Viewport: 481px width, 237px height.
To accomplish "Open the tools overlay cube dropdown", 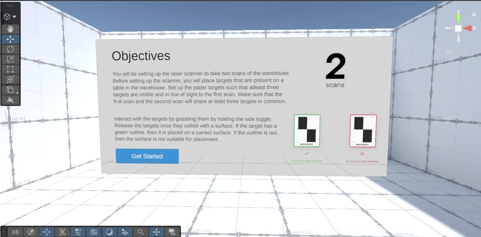I will tap(10, 17).
